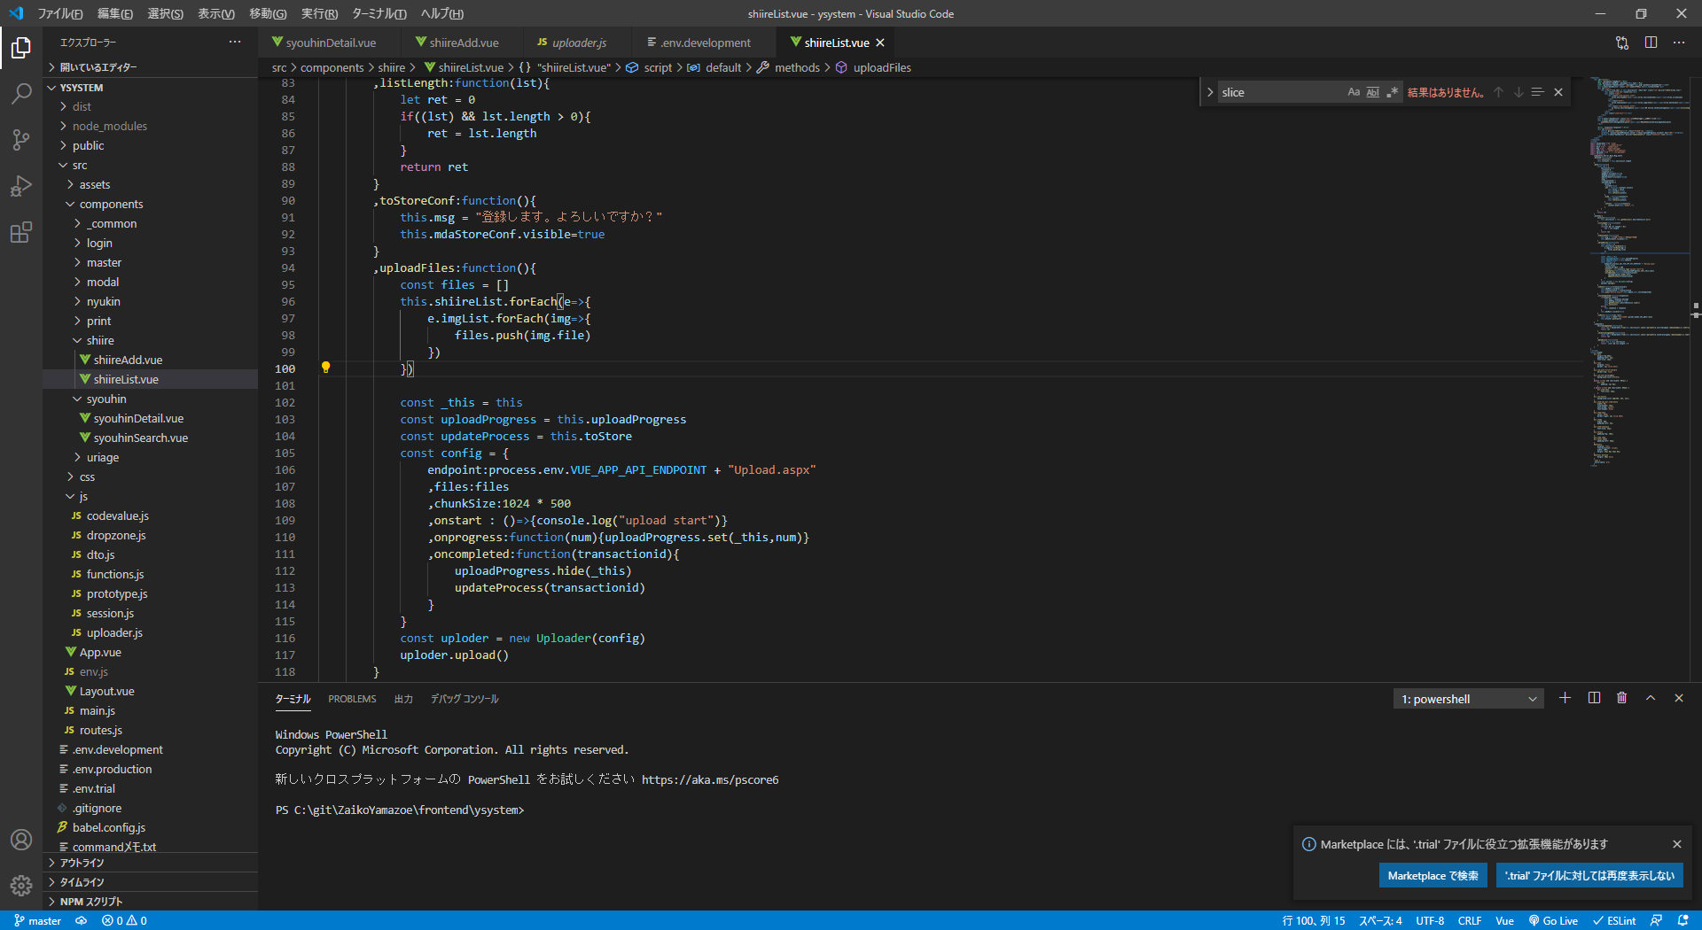1702x930 pixels.
Task: Open the Source Control view
Action: pos(21,140)
